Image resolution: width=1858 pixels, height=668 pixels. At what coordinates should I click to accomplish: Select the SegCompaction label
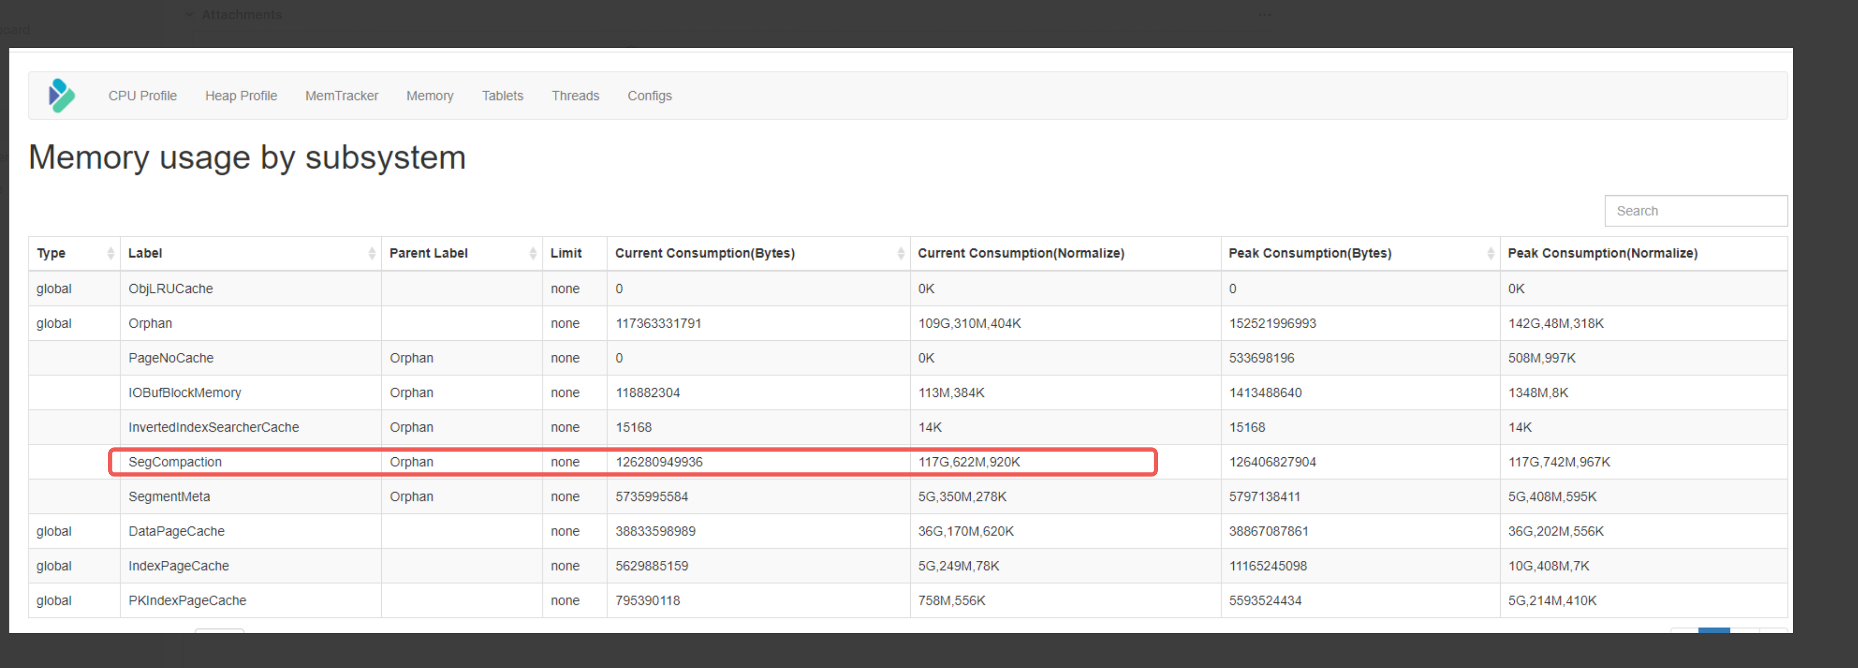click(175, 461)
